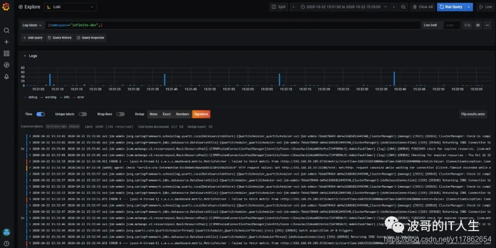Viewport: 496px width, 248px height.
Task: Open the Run Query interval dropdown arrow
Action: click(469, 6)
